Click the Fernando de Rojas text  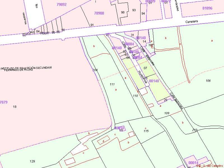[18, 70]
